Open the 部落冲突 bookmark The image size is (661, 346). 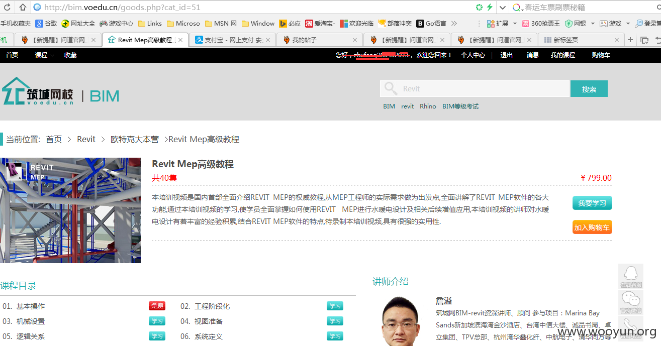coord(395,24)
